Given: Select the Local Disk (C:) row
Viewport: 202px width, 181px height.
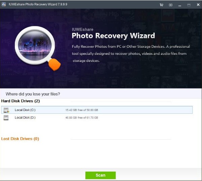Looking at the screenshot, I should 97,110.
